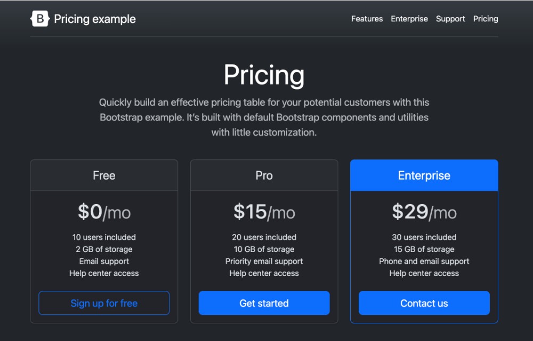533x341 pixels.
Task: Open the Enterprise navigation link
Action: click(409, 19)
